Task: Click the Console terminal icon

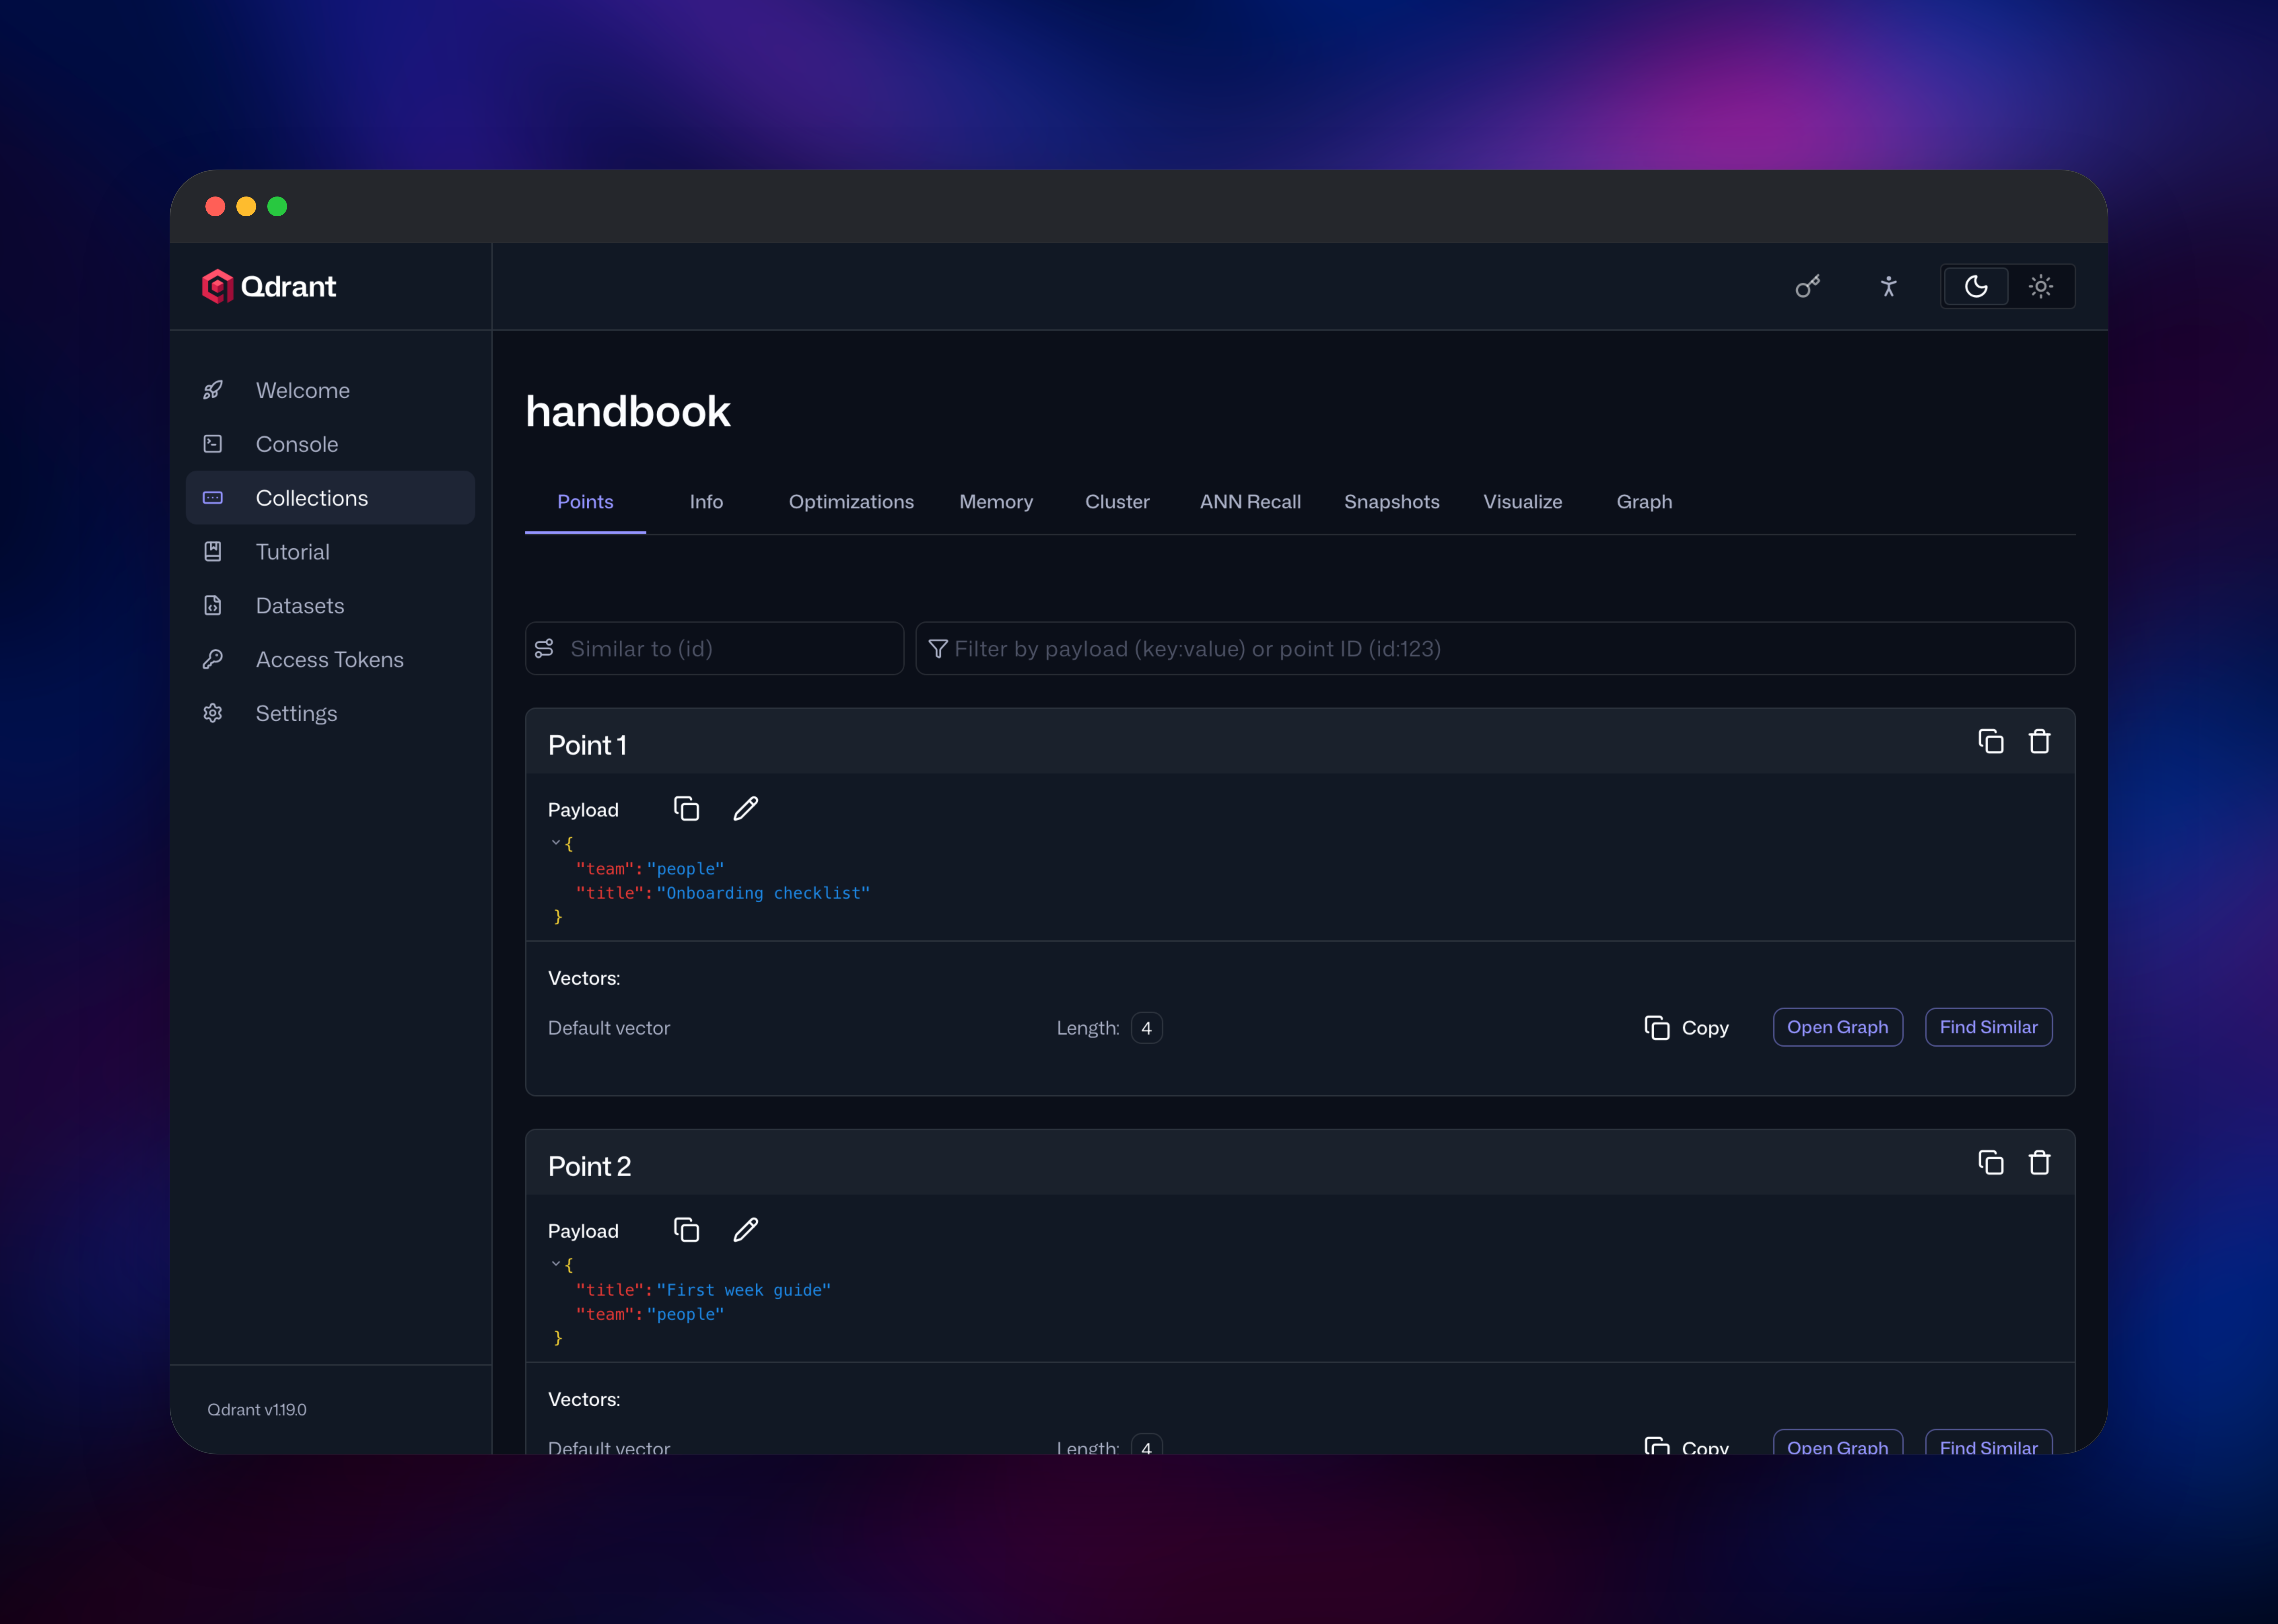Action: (x=213, y=444)
